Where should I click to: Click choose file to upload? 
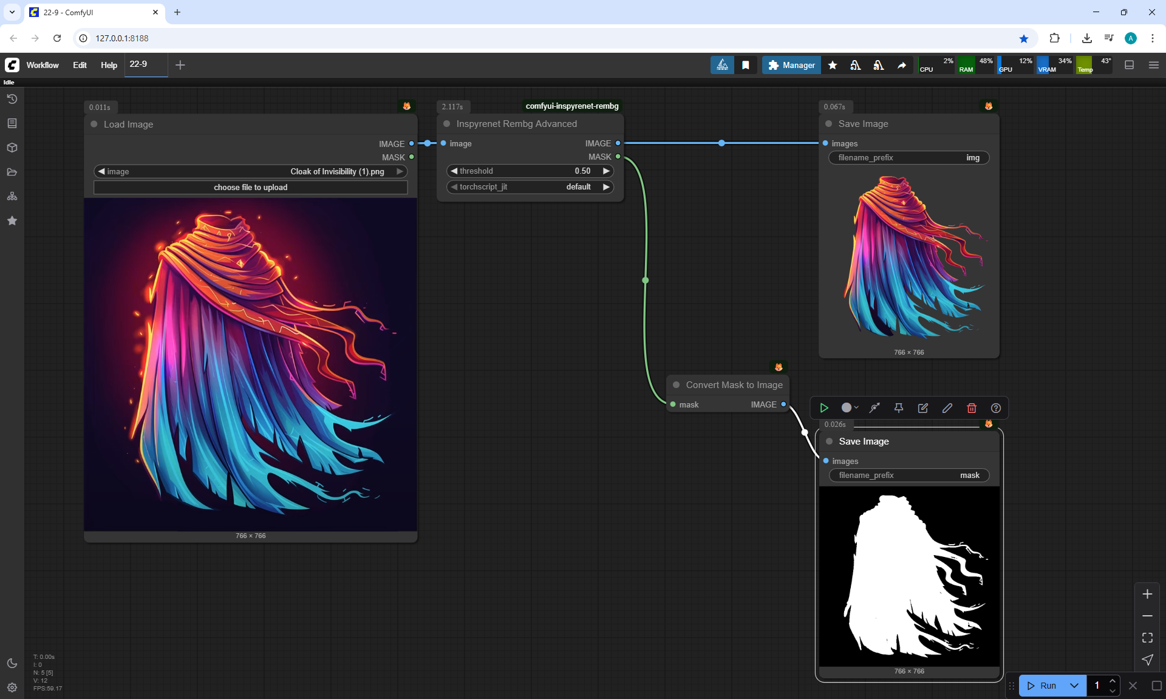coord(250,187)
